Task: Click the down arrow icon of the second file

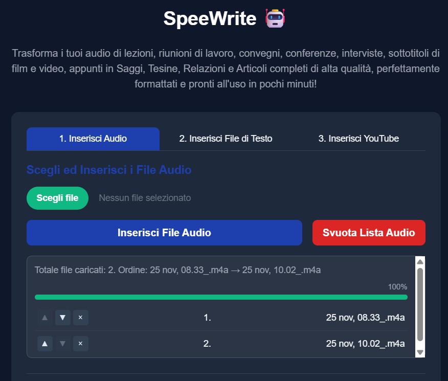Action: point(62,344)
